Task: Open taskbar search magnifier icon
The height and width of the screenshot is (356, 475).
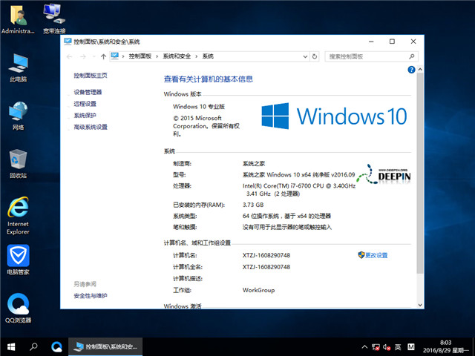Action: pos(34,346)
